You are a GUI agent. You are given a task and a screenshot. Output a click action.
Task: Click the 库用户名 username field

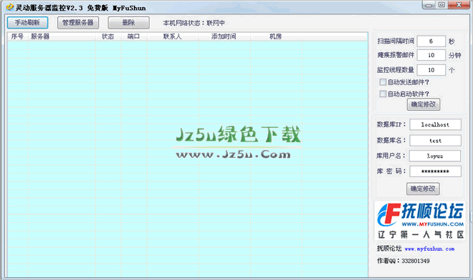coord(435,156)
